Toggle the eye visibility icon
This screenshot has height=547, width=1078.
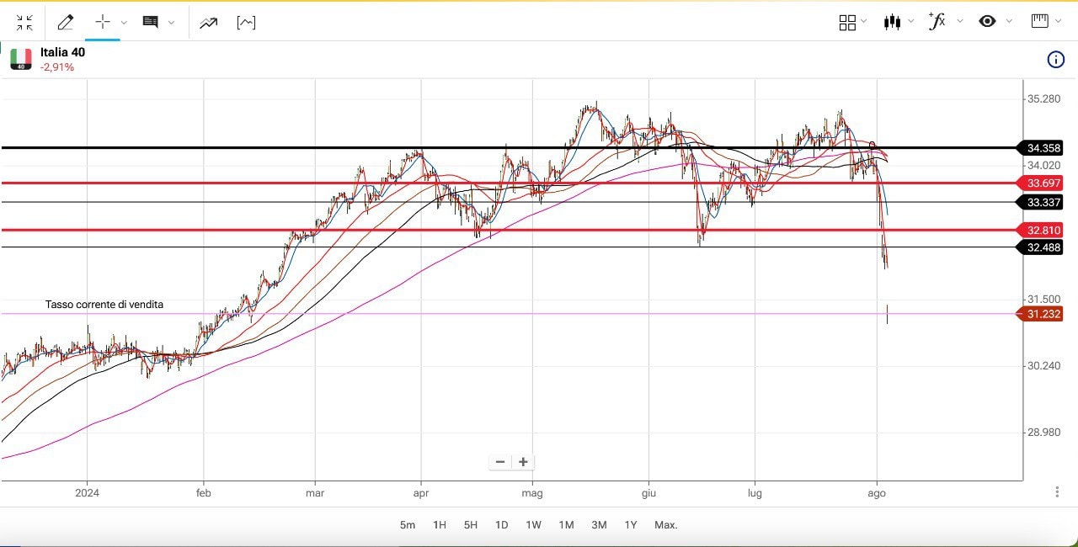(x=988, y=22)
